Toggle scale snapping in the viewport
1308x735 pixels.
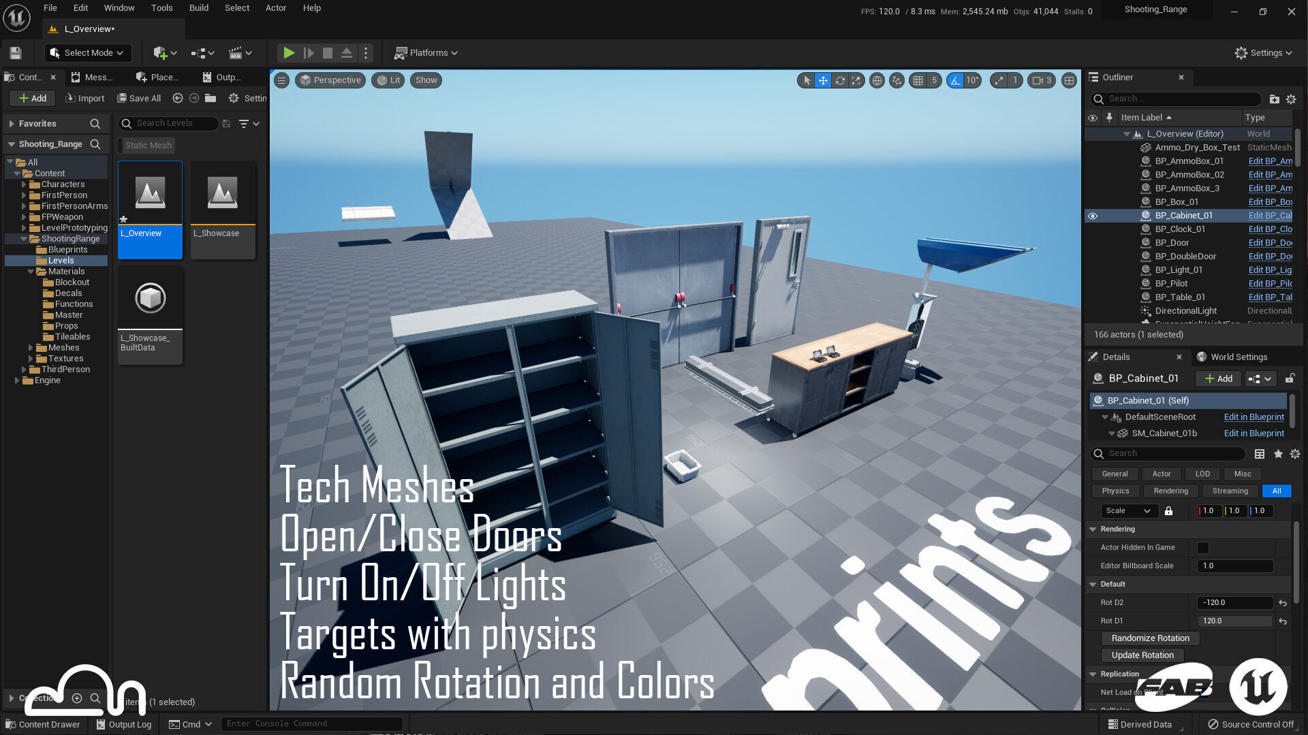[999, 80]
